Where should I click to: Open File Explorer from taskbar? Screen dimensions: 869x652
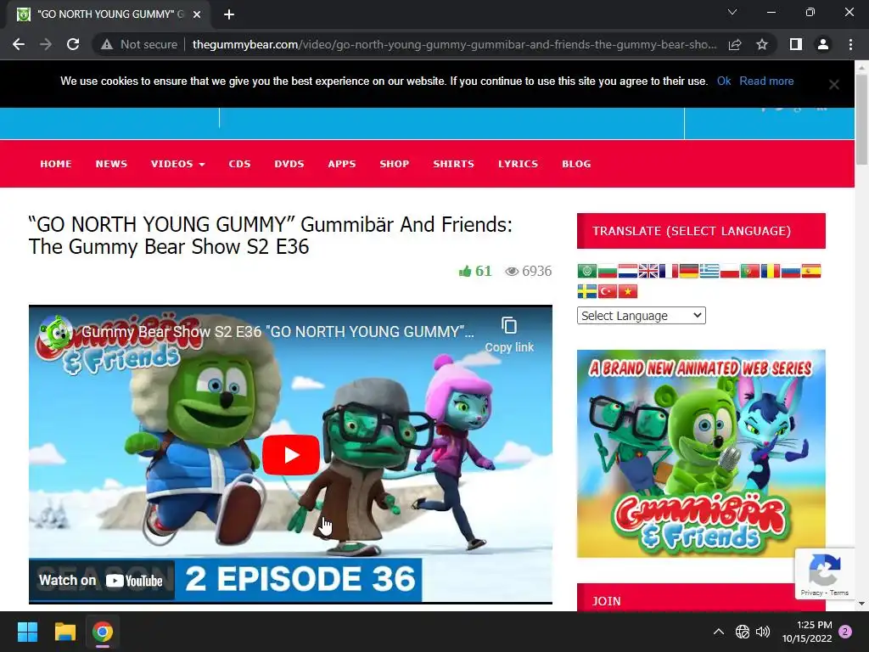coord(64,632)
